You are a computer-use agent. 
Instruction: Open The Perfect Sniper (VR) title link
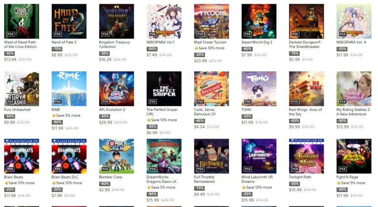click(163, 112)
